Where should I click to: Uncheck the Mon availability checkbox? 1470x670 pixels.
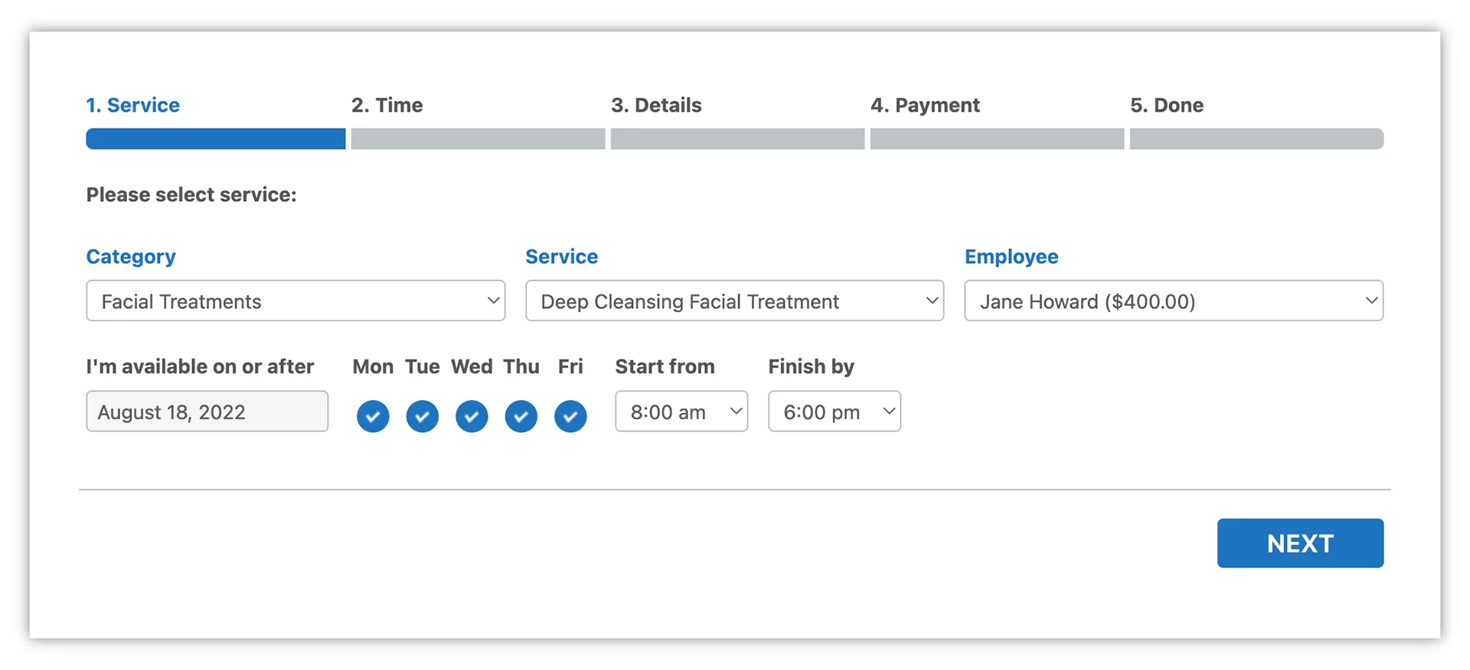[373, 416]
